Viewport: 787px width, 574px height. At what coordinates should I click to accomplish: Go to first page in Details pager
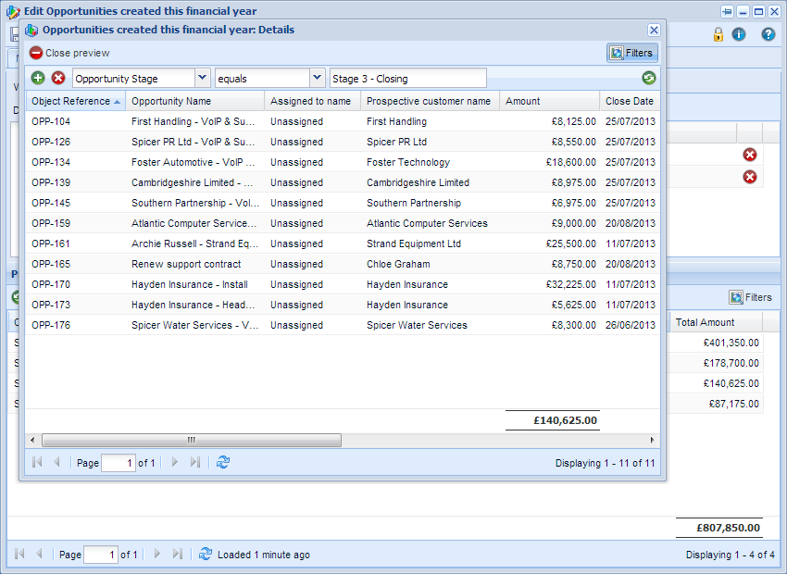pos(37,462)
